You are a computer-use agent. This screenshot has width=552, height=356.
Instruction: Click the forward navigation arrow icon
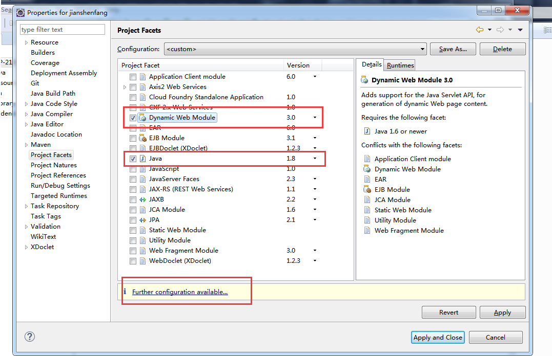point(500,30)
